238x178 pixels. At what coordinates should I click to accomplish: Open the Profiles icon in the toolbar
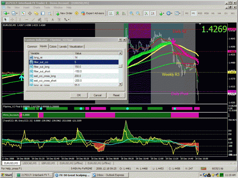13,13
